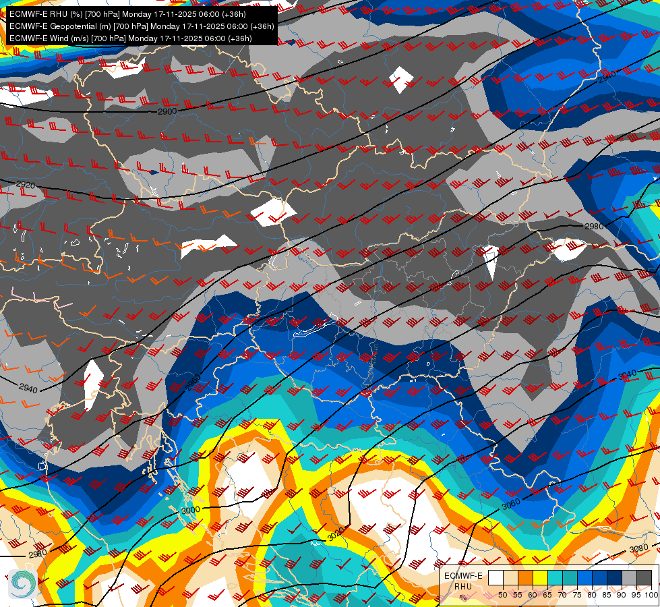Click the 3000 geopotential contour label
Viewport: 660px width, 607px height.
point(190,510)
